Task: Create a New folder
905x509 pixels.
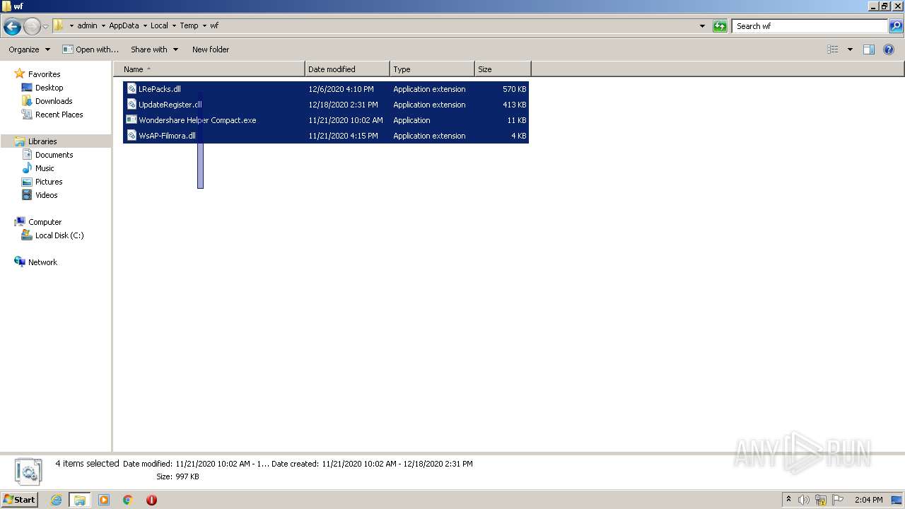Action: (211, 49)
